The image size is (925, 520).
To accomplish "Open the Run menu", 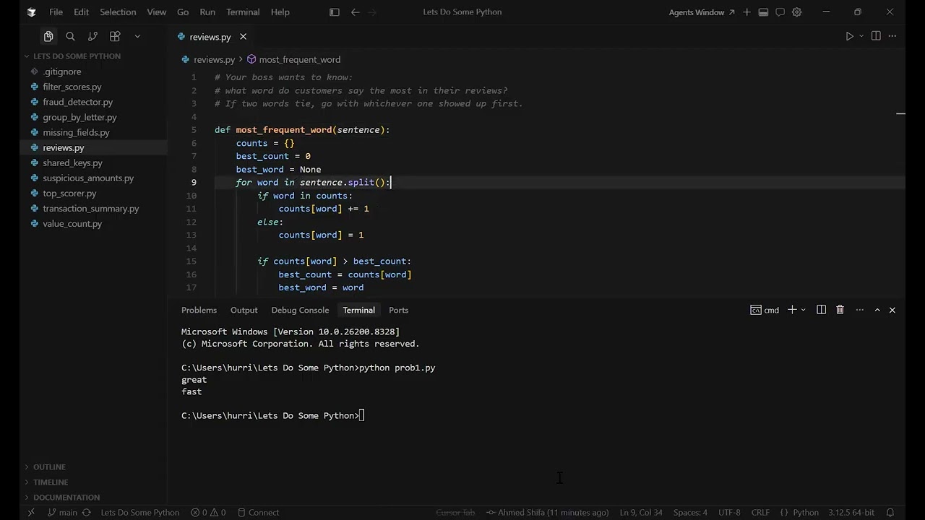I will pos(207,12).
